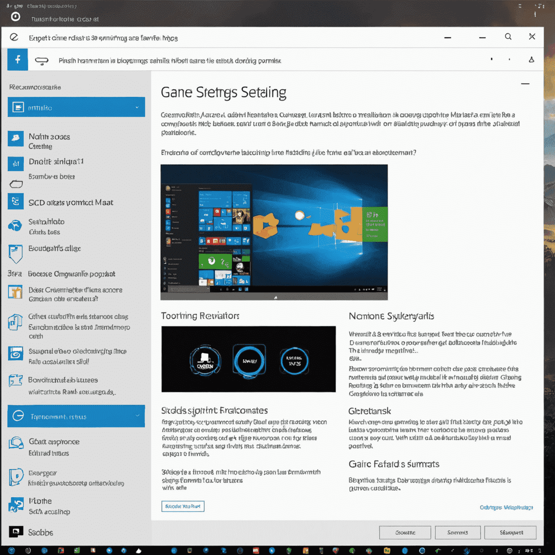Click the icon beside 'Dnelit sinlqa11'

point(16,164)
